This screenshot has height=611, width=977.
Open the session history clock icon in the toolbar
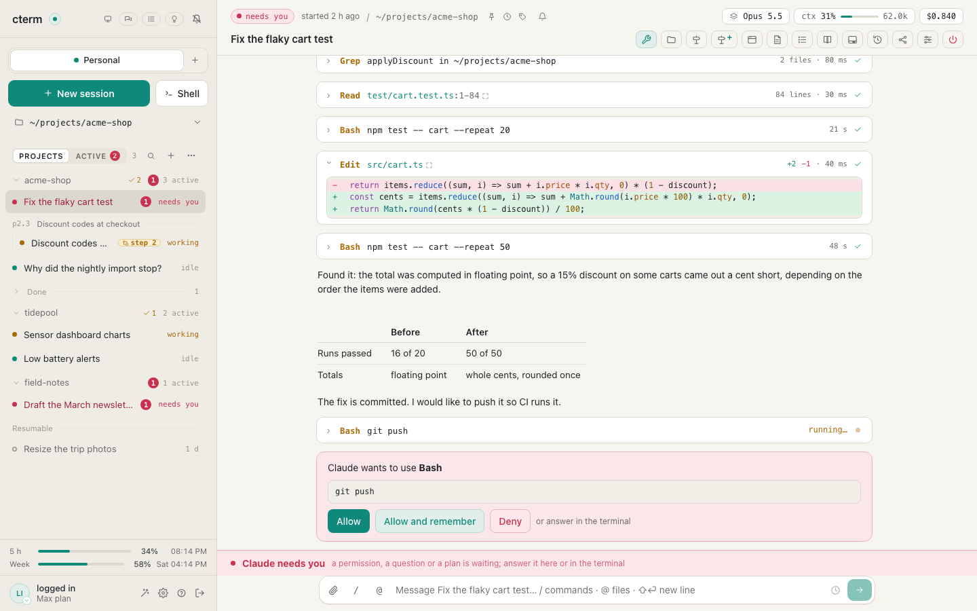coord(877,39)
